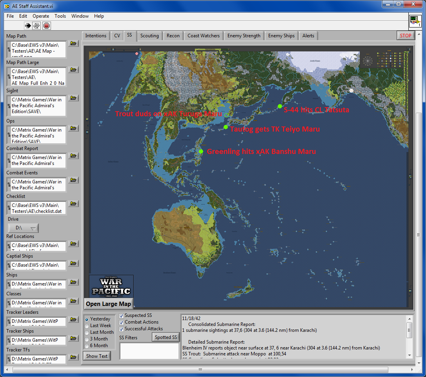Switch to the CV tab
The width and height of the screenshot is (426, 377).
[117, 36]
